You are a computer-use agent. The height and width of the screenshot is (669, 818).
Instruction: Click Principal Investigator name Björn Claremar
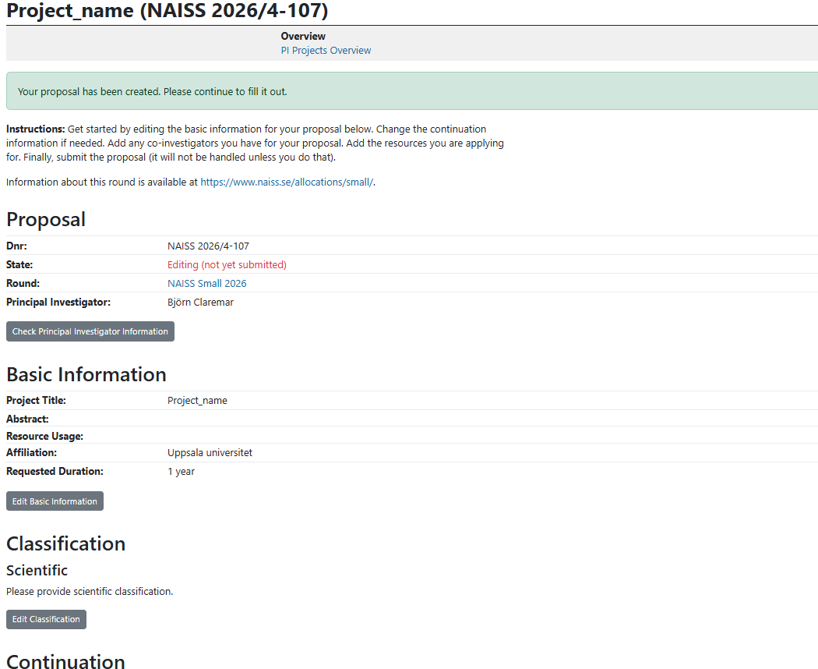coord(201,302)
